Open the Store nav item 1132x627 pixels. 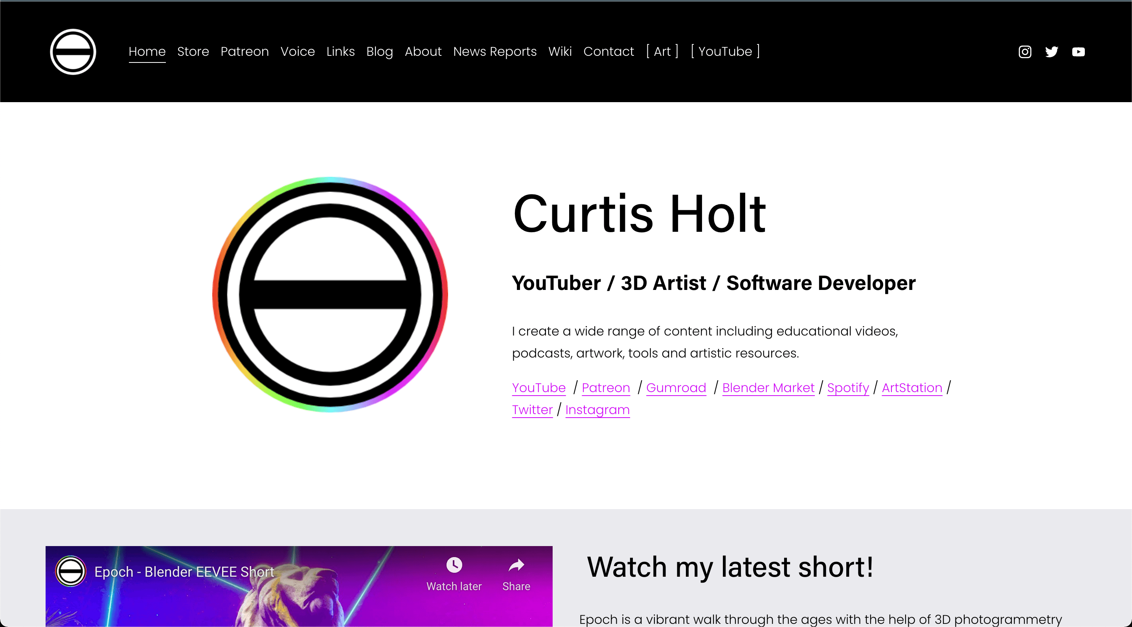193,51
